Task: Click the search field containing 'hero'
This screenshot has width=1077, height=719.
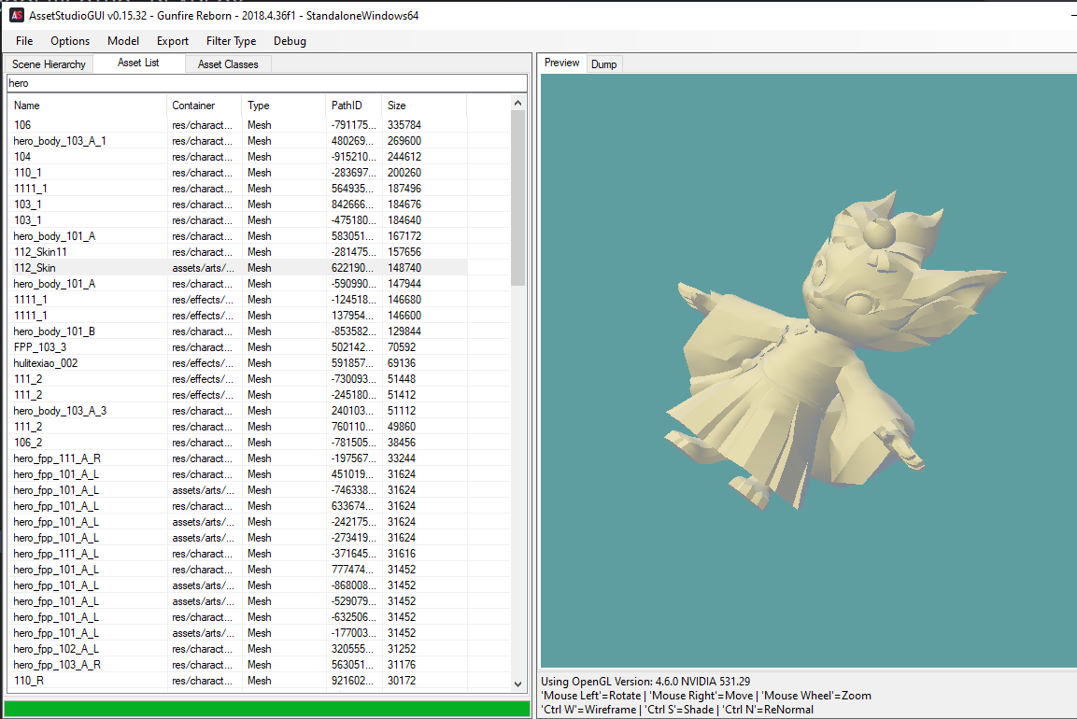Action: click(265, 83)
